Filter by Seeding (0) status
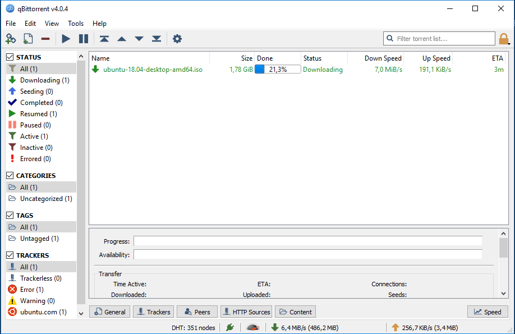The height and width of the screenshot is (334, 515). coord(41,91)
